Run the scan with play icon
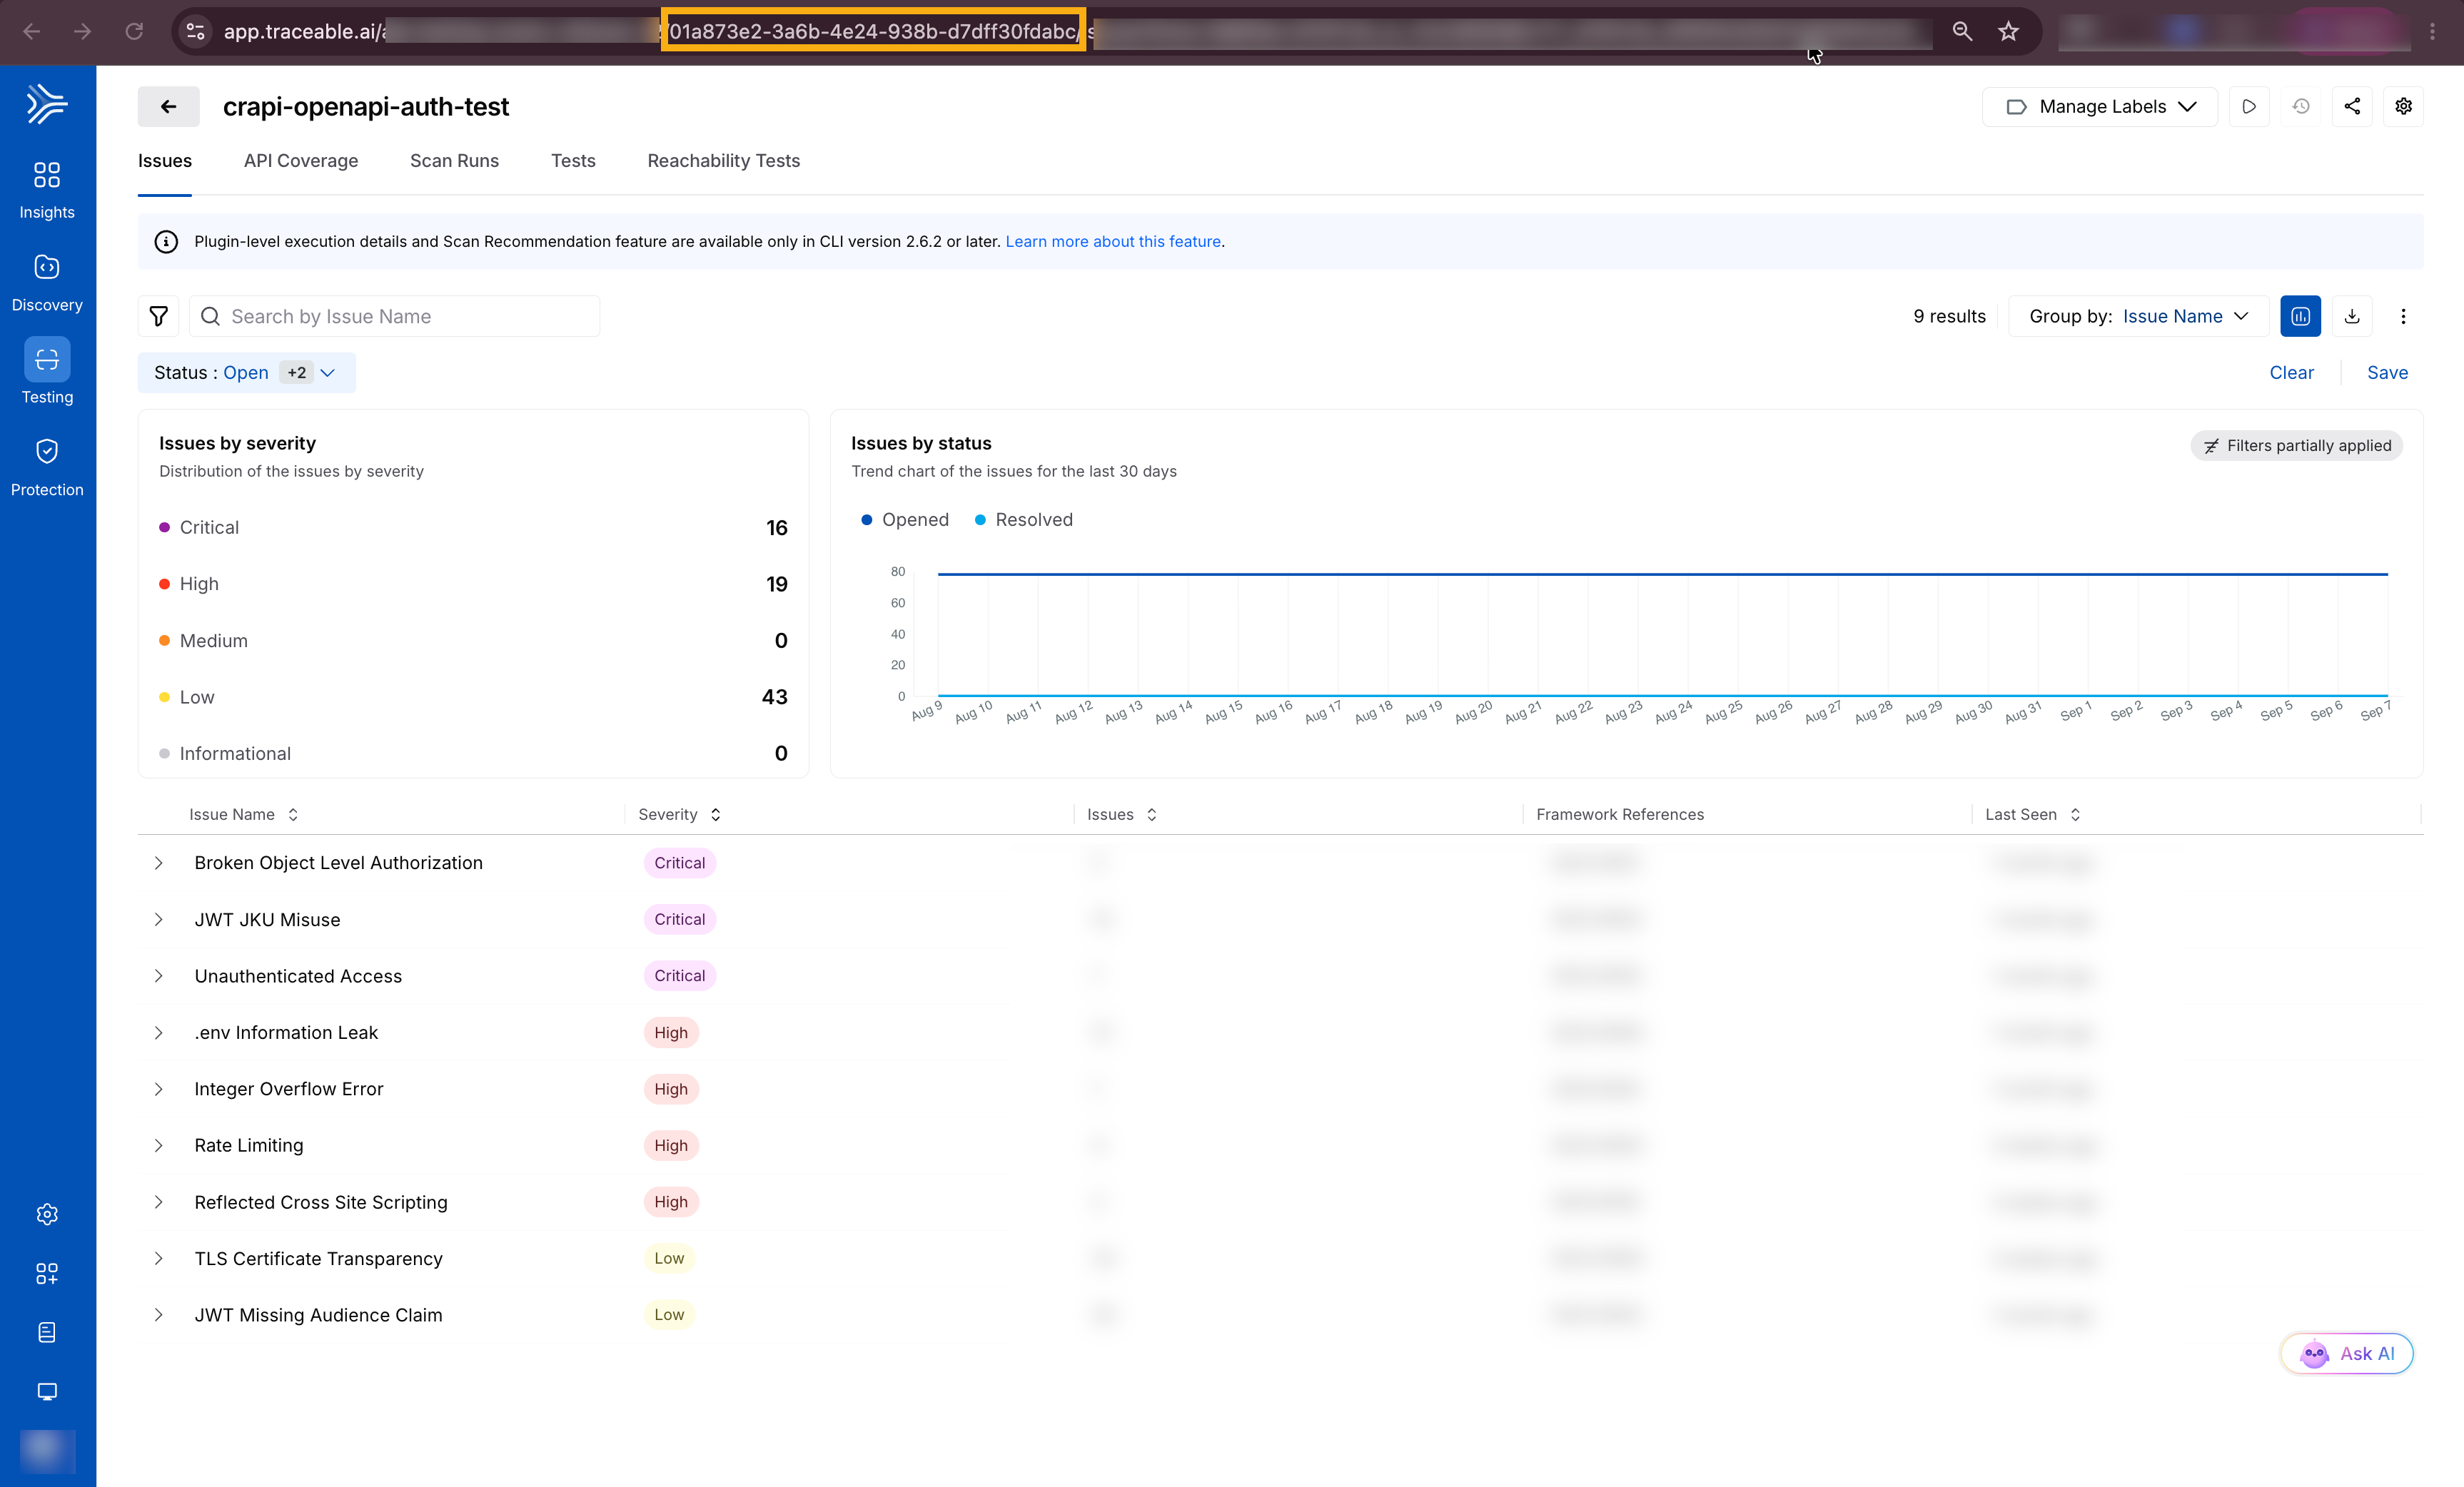Image resolution: width=2464 pixels, height=1487 pixels. (x=2249, y=107)
